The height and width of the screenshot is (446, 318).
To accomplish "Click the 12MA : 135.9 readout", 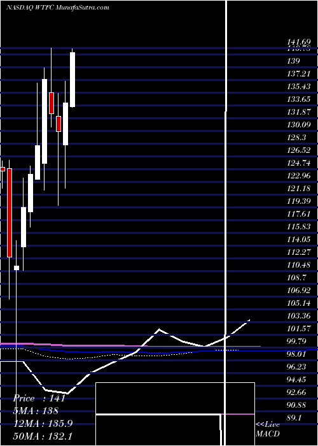I will point(43,423).
